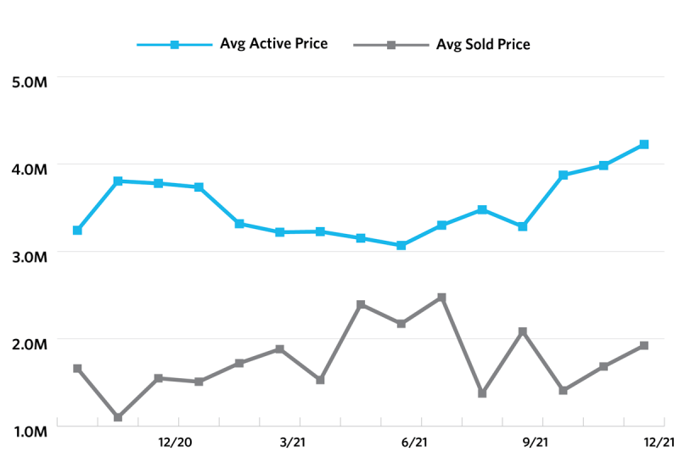The height and width of the screenshot is (468, 679).
Task: Click the lowest Avg Sold Price data point
Action: [118, 418]
